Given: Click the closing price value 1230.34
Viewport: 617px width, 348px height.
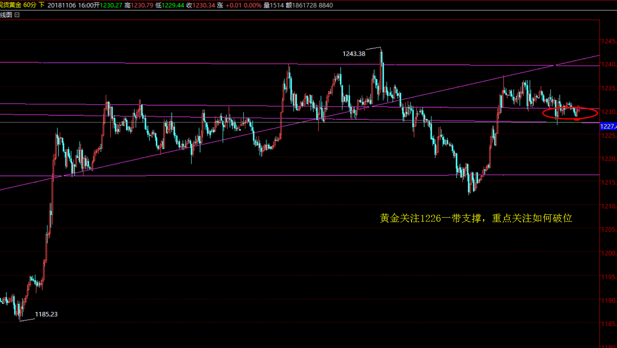Looking at the screenshot, I should click(x=204, y=5).
